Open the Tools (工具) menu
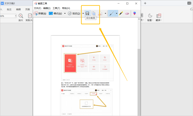The height and width of the screenshot is (116, 193). pos(56,8)
